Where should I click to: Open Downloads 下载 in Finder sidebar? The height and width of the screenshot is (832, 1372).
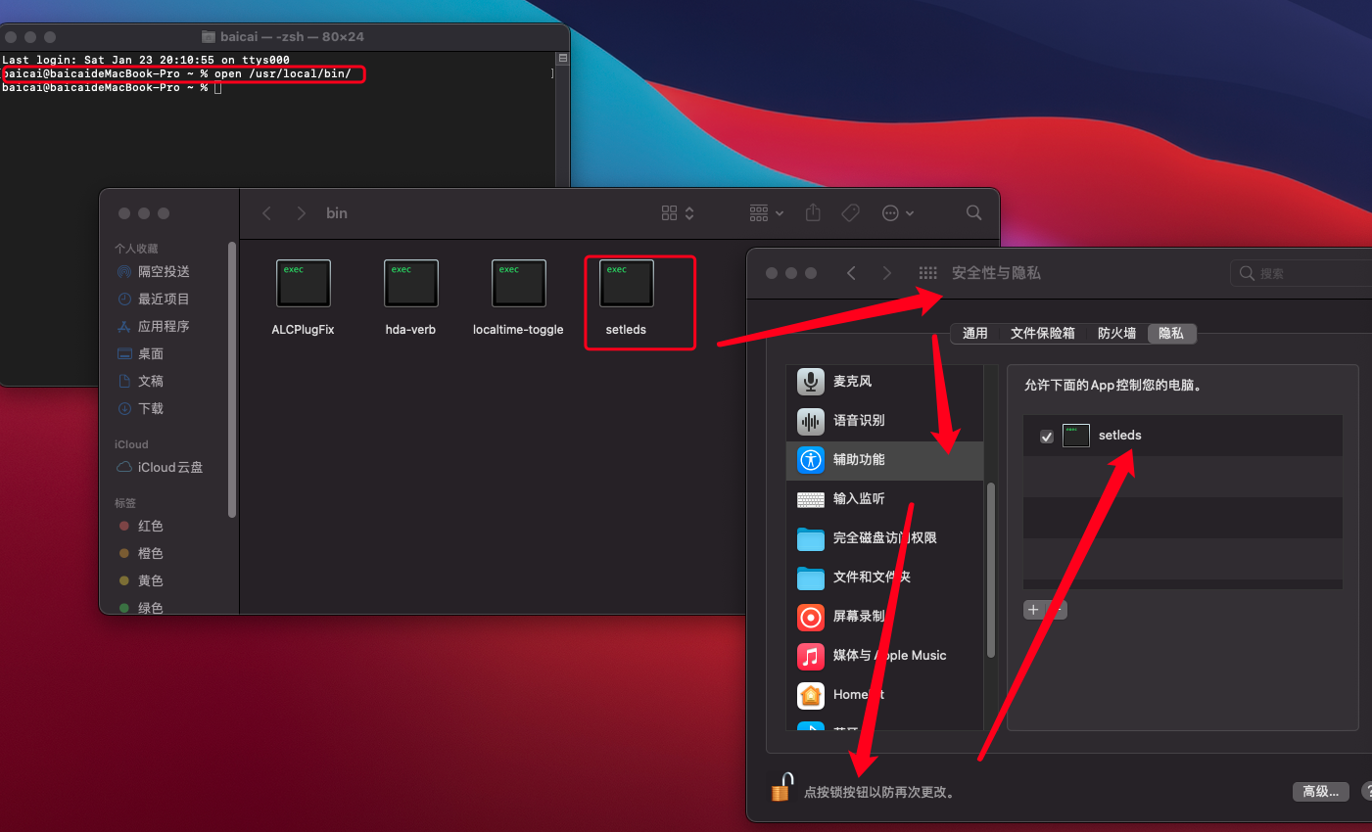(141, 408)
